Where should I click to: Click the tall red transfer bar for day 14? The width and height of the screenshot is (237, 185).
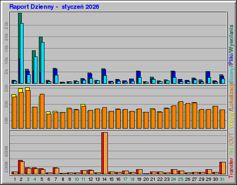[x=103, y=153]
